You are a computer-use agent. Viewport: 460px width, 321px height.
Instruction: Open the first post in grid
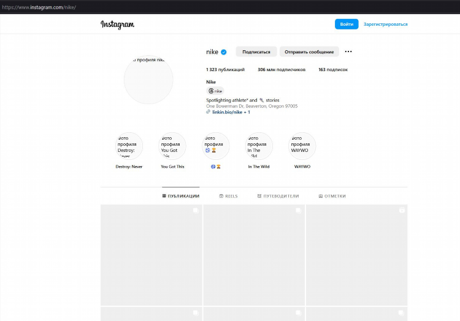(151, 255)
